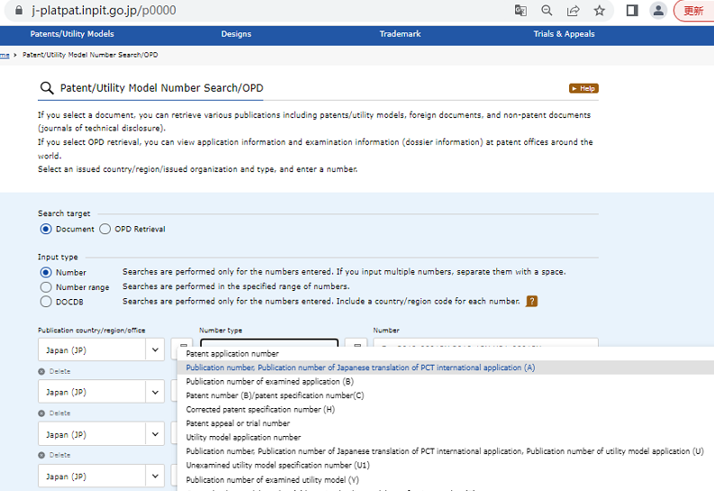The image size is (714, 491).
Task: Click the zoom magnifier icon in address bar
Action: pos(547,11)
